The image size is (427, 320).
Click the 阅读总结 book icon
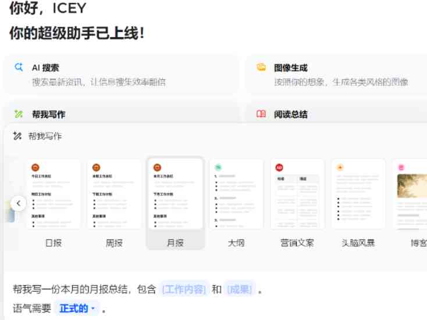(x=261, y=114)
